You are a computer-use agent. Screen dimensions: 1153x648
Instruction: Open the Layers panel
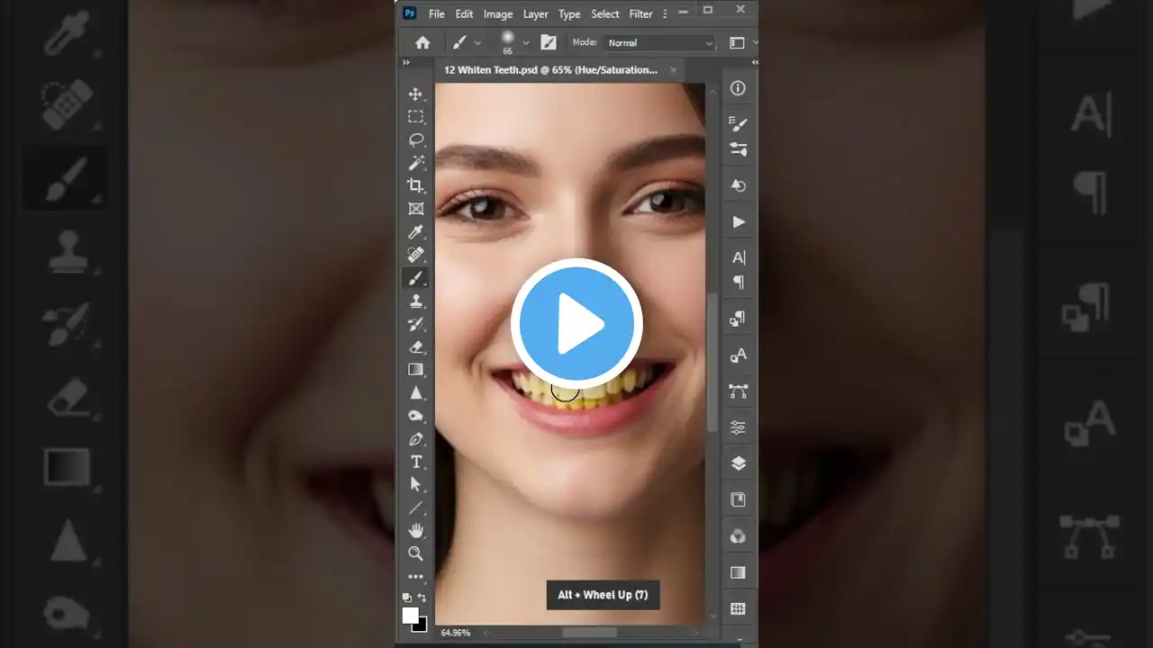[x=738, y=463]
